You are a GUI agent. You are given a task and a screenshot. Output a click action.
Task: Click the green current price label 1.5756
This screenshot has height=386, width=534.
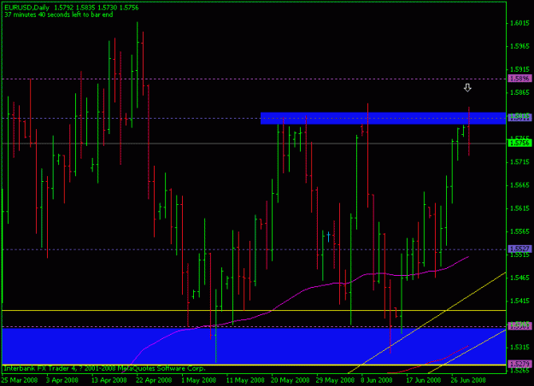pyautogui.click(x=519, y=143)
